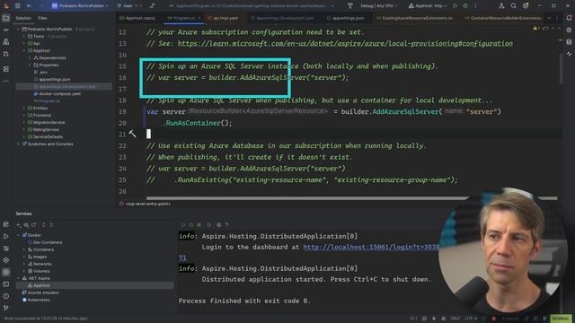Expand the Docker Images node

tap(24, 257)
